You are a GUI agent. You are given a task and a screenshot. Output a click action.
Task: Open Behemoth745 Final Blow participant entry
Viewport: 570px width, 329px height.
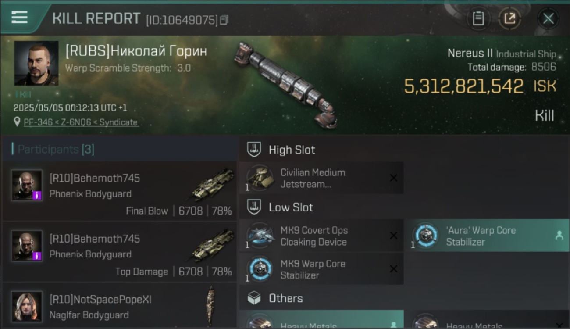(x=120, y=191)
